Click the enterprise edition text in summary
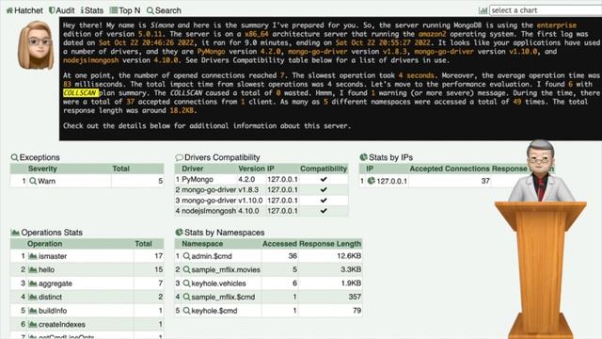 point(556,25)
